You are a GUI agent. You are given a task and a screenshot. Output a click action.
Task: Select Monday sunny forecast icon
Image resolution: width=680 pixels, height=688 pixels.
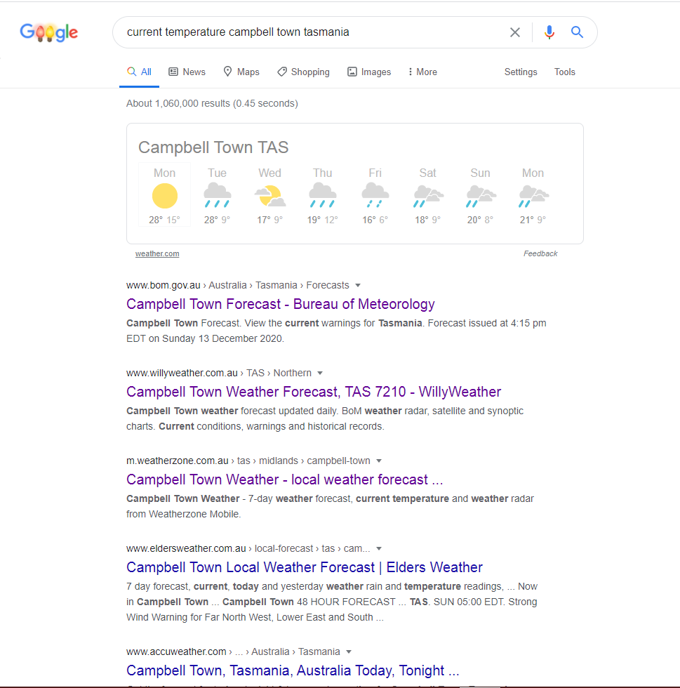165,196
